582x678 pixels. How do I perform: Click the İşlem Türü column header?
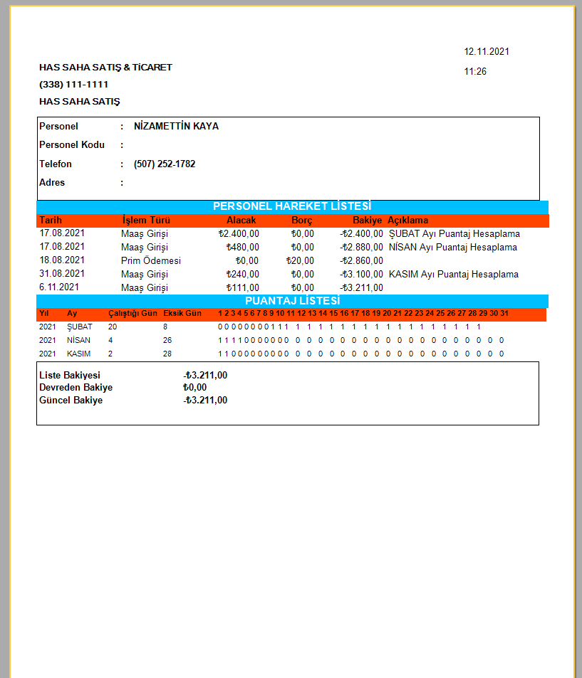(146, 221)
